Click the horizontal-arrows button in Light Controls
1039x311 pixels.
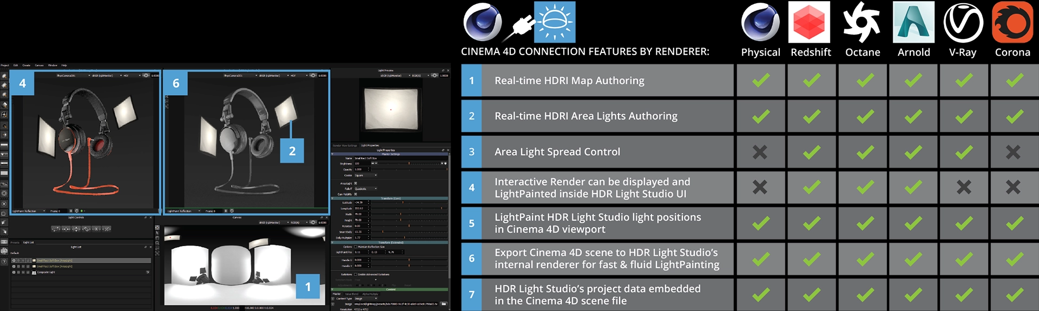tap(66, 229)
